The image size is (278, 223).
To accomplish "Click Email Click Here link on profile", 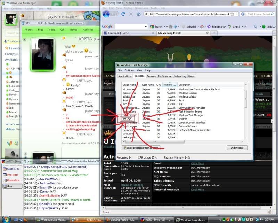I will tap(197, 163).
